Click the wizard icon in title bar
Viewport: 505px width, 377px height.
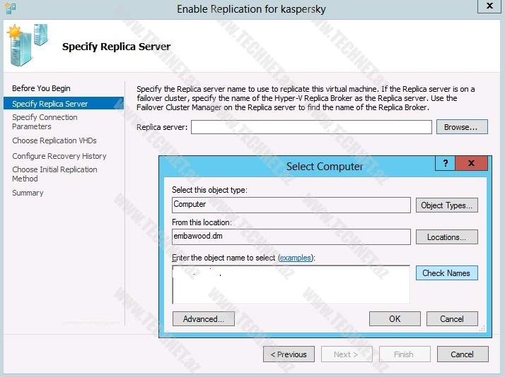coord(10,8)
